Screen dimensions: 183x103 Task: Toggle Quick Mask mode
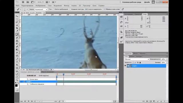[x=17, y=90]
